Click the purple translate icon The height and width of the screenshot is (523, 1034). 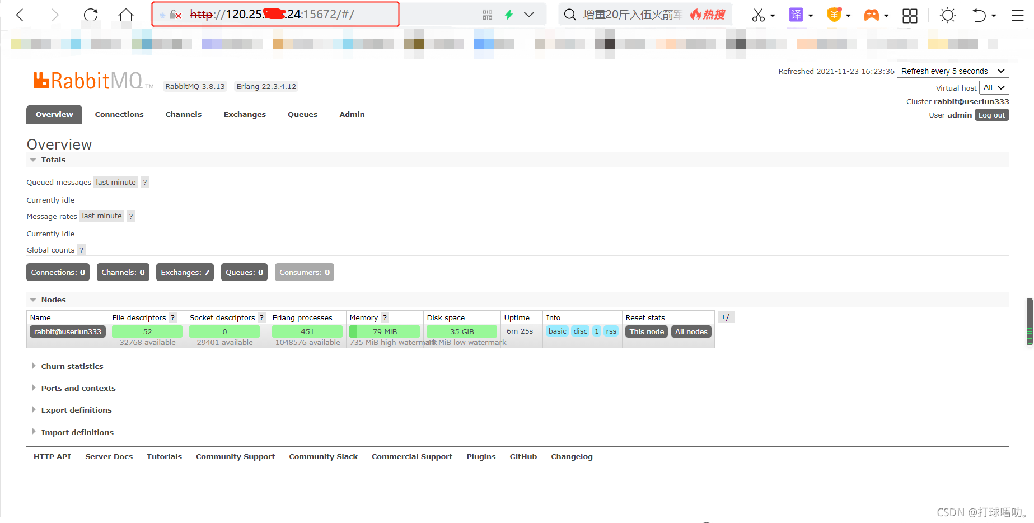[796, 15]
